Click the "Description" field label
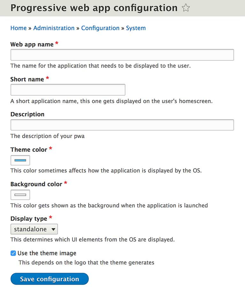The width and height of the screenshot is (245, 291). tap(27, 114)
